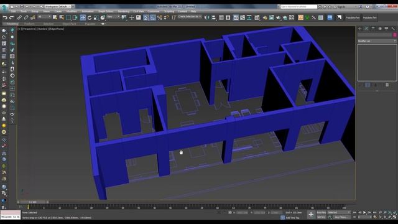Toggle Angle Snap in main toolbar
The image size is (398, 224).
(152, 17)
